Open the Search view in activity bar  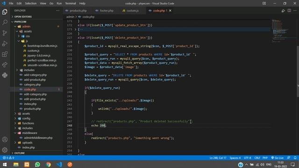[x=5, y=22]
